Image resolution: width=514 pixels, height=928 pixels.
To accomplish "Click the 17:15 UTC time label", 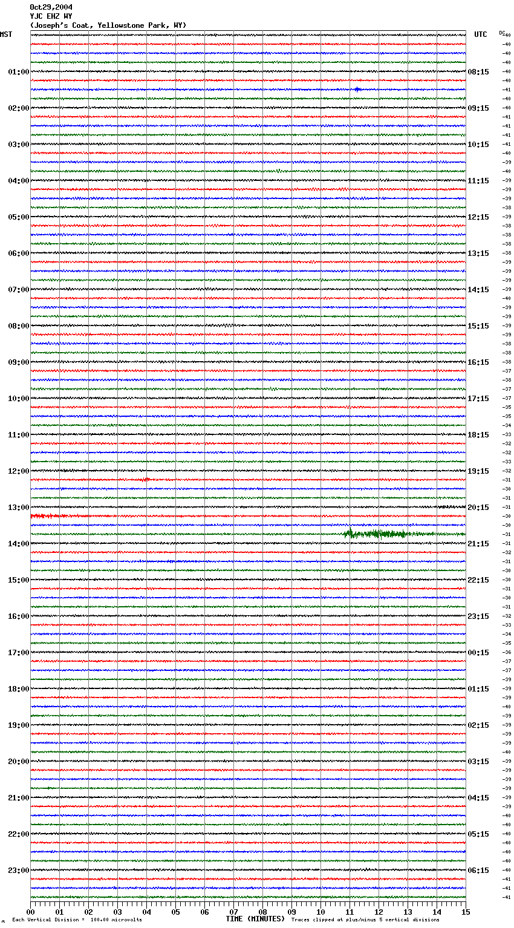I will coord(478,399).
